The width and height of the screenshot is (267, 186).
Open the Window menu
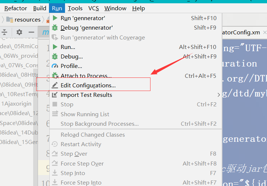pos(115,8)
